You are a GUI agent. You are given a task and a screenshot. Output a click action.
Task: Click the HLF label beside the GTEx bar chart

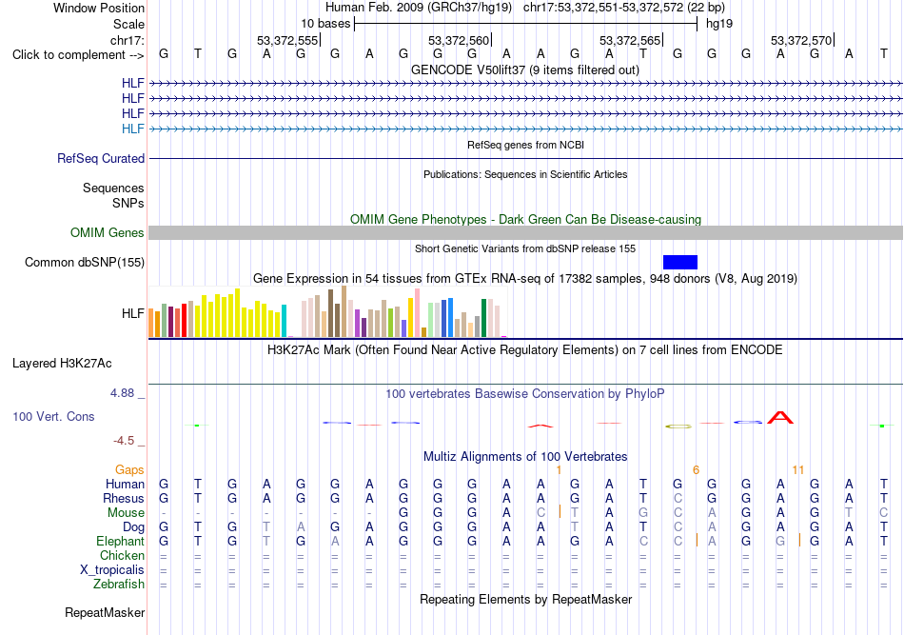132,313
